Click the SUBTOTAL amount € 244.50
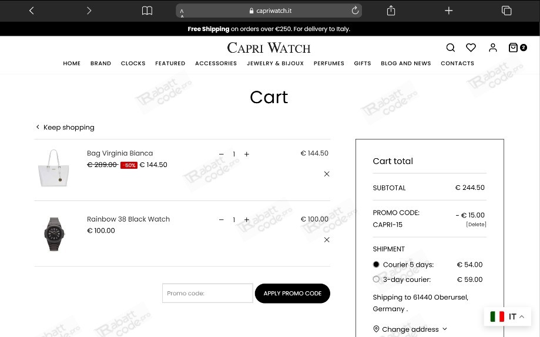This screenshot has height=337, width=540. 469,188
